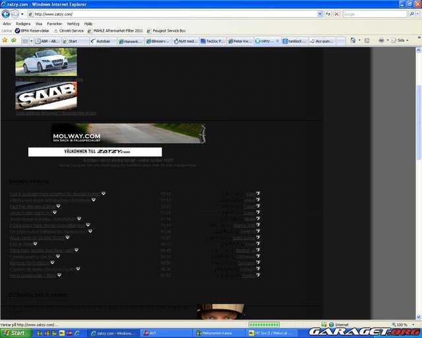
Task: Click the Print icon in command bar
Action: [x=381, y=40]
